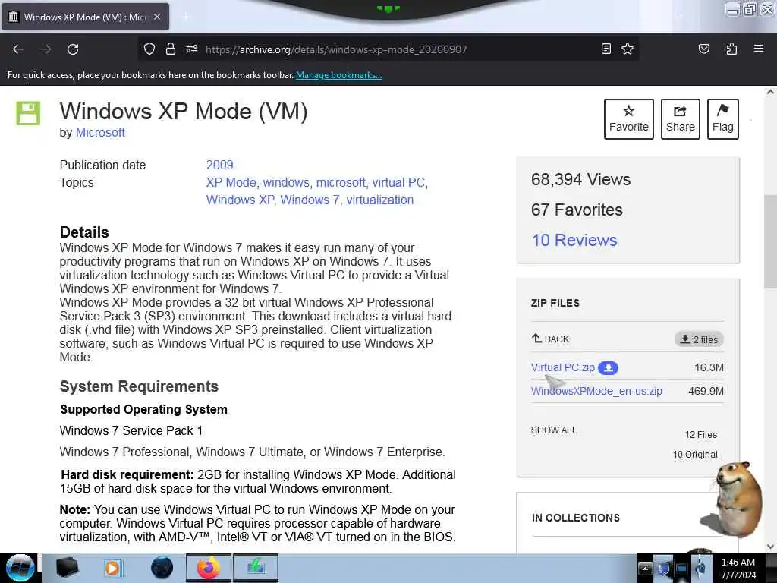777x583 pixels.
Task: Click the 12 Files count text
Action: click(x=700, y=435)
